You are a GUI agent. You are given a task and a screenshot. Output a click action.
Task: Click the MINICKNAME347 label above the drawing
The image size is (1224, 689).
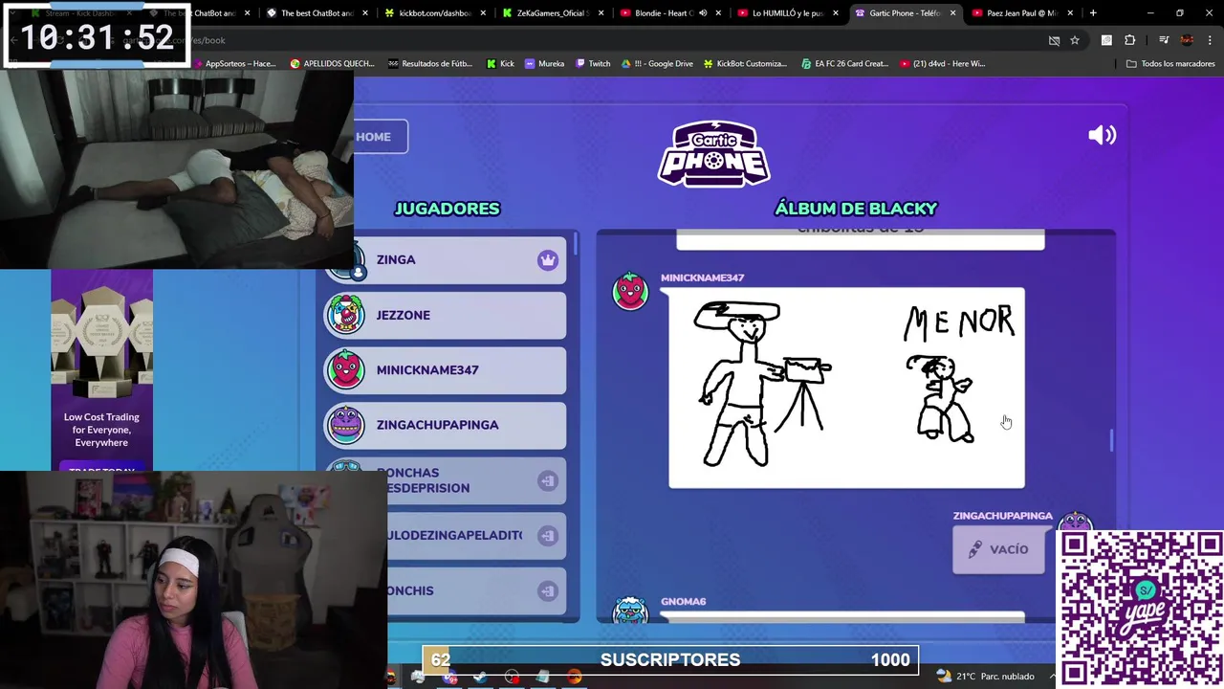(x=702, y=278)
